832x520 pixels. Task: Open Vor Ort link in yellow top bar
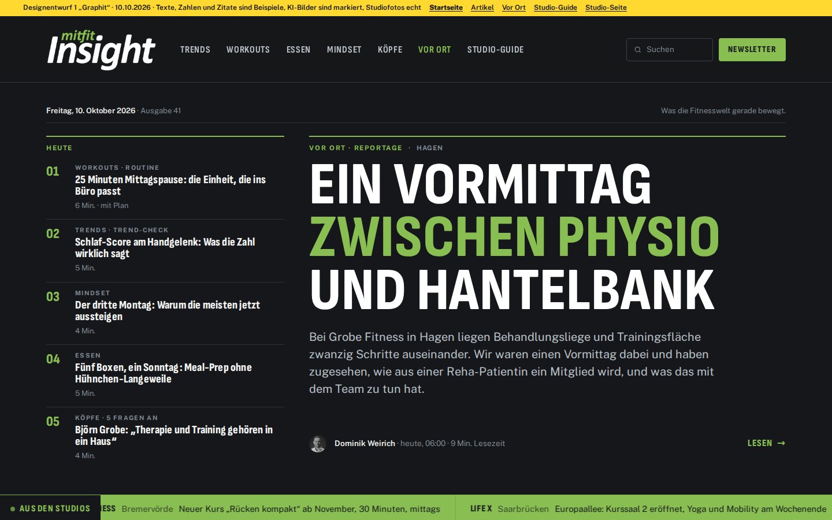(x=514, y=8)
